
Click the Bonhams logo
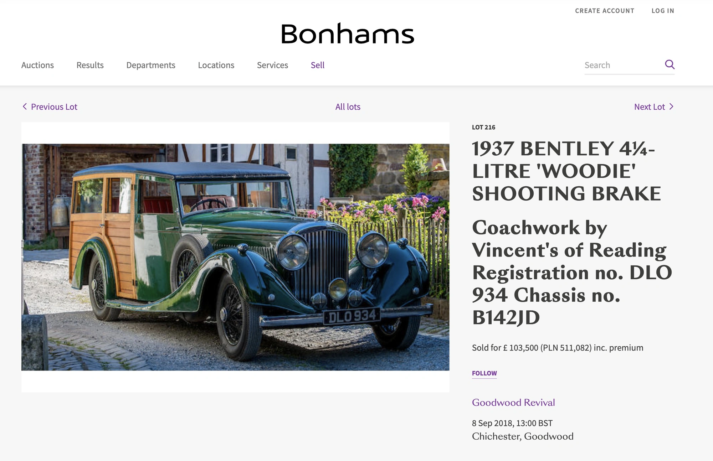click(348, 34)
